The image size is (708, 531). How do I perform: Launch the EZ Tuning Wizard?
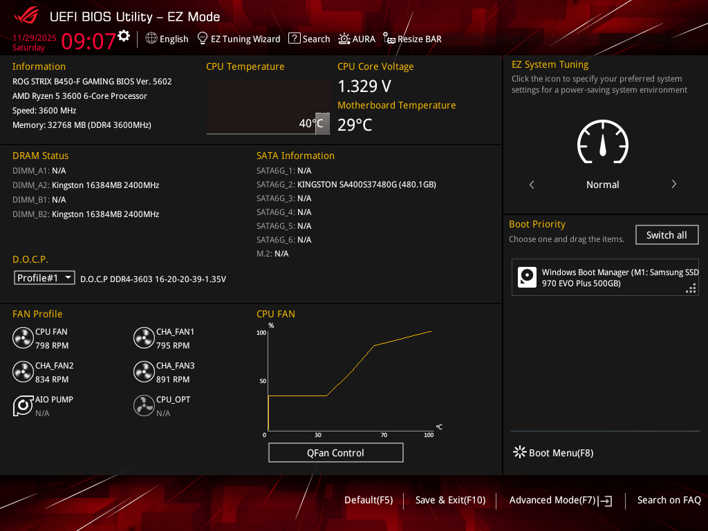tap(239, 39)
